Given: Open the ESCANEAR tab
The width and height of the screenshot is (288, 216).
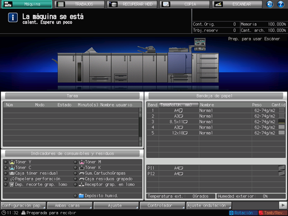Looking at the screenshot, I should 237,4.
